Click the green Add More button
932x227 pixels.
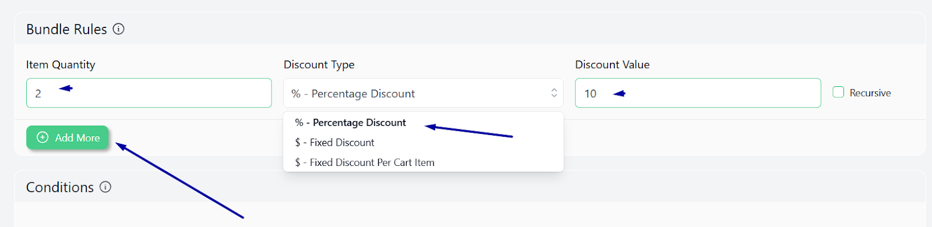point(68,137)
